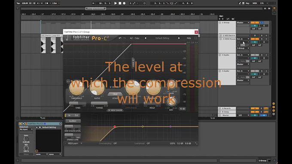Screen dimensions: 292x164
Task: Click the KNEE slider
Action: [78, 103]
